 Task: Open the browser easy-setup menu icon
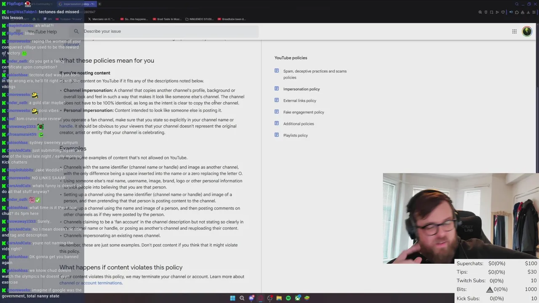tap(534, 12)
